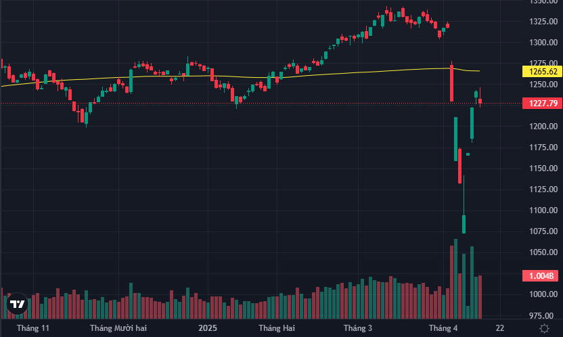
Task: Click the TradingView logo icon
Action: pyautogui.click(x=18, y=305)
